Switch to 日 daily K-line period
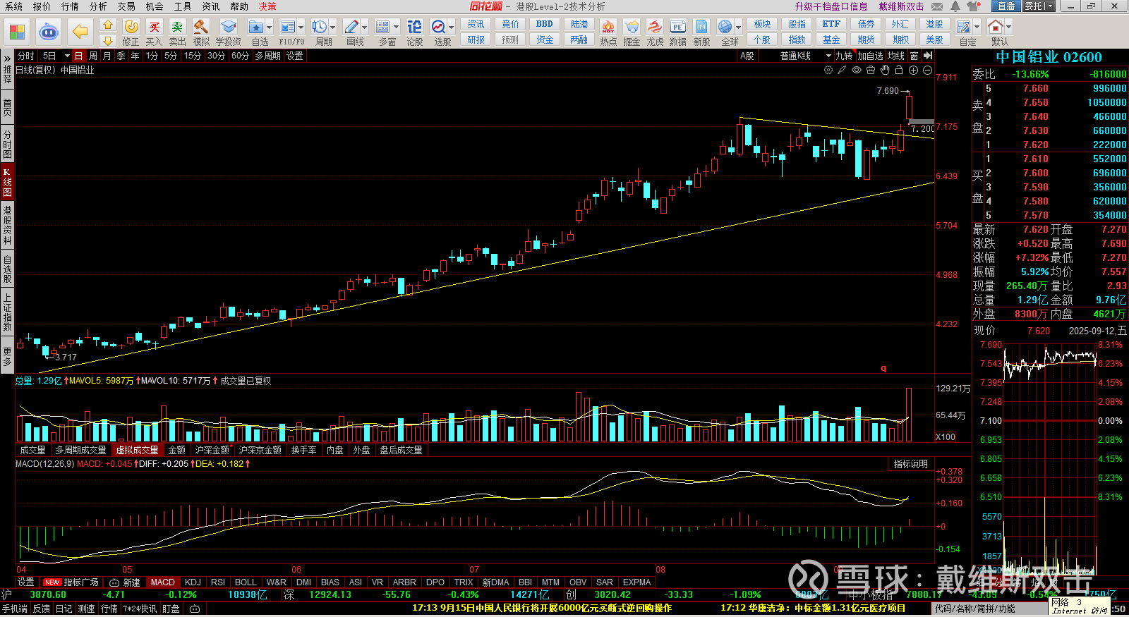The image size is (1129, 617). point(78,56)
